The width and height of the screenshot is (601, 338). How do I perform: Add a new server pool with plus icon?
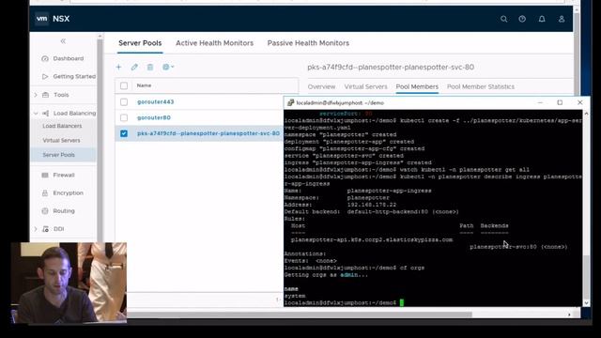[119, 67]
